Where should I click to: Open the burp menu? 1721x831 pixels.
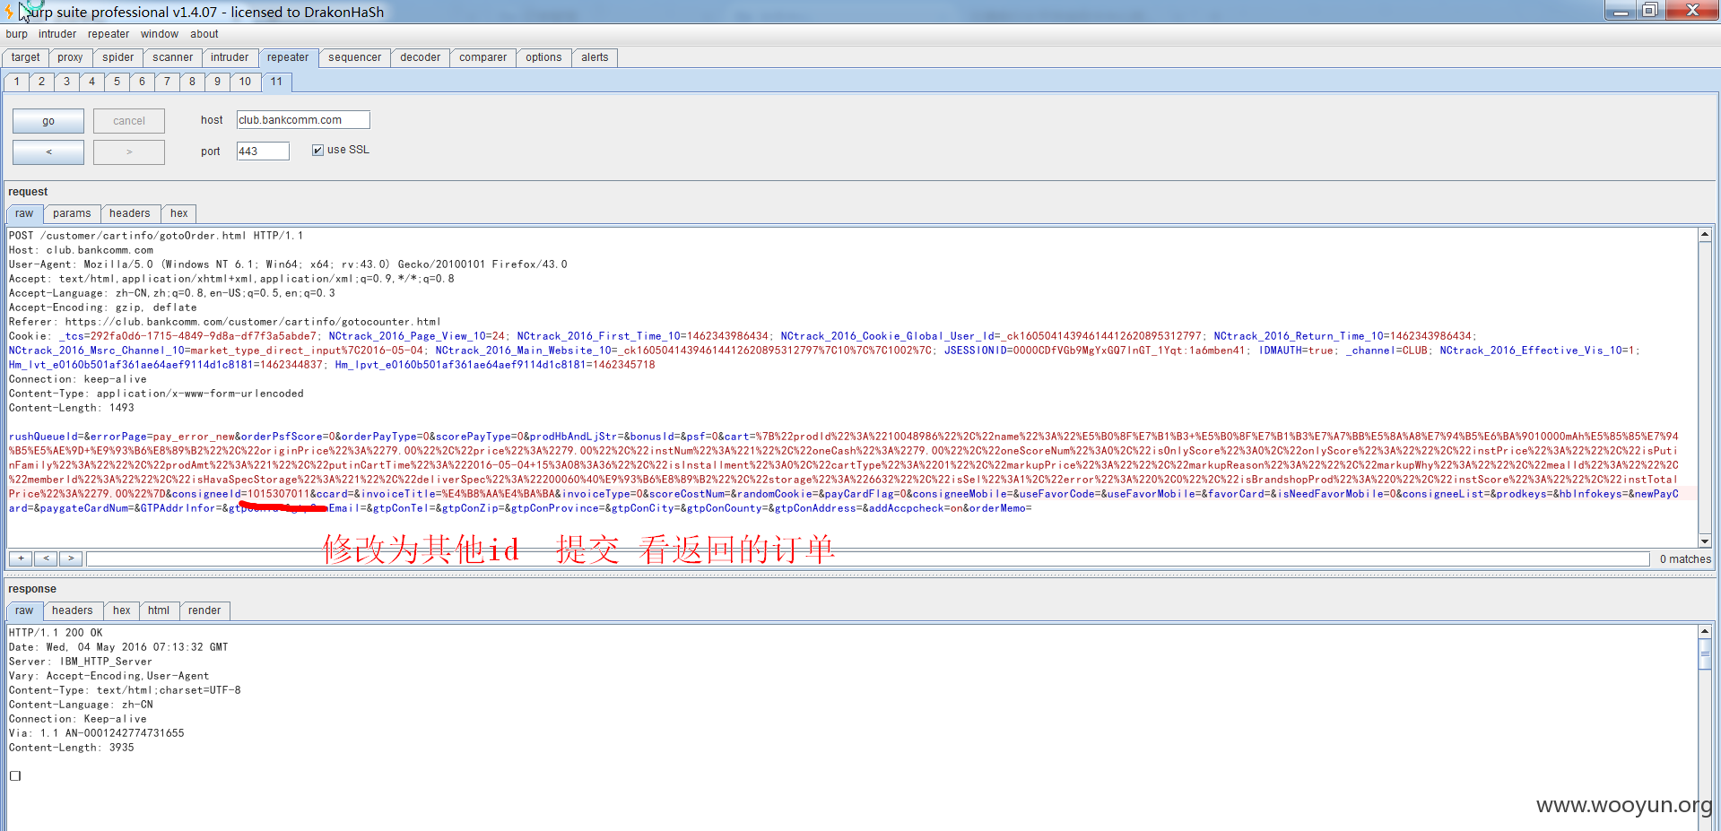(16, 34)
